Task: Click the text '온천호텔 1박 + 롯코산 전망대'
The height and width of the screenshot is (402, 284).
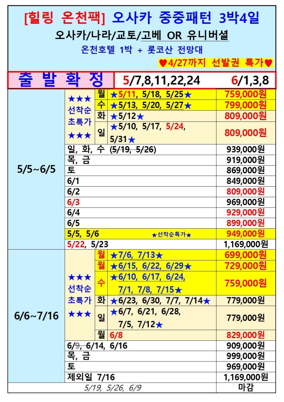Action: [x=142, y=50]
